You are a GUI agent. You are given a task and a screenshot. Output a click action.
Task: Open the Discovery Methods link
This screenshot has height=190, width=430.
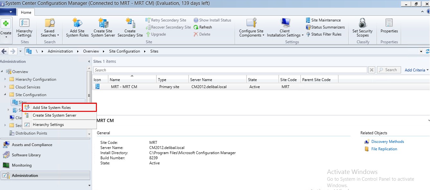(x=388, y=142)
